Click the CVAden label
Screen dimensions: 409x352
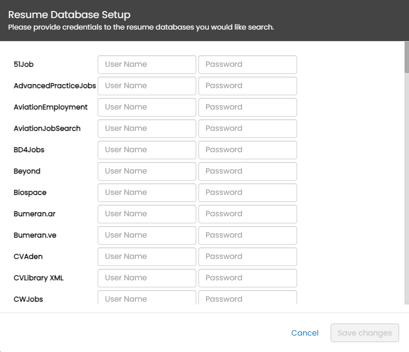28,256
